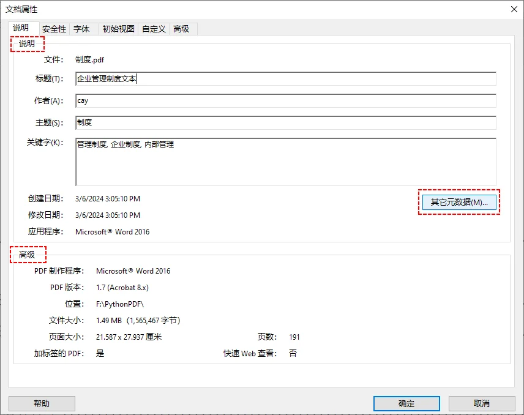Click the 快速 Web 查看 value 否
The image size is (524, 415).
(293, 353)
